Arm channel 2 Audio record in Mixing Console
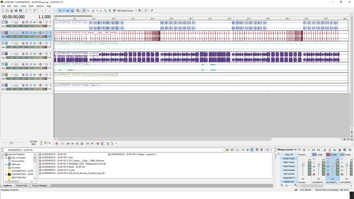 tap(328, 174)
